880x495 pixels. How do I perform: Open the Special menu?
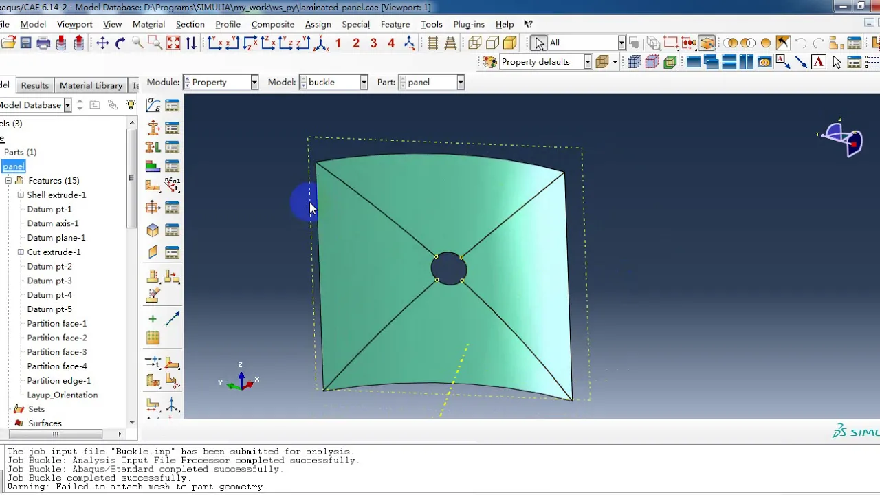pos(356,24)
